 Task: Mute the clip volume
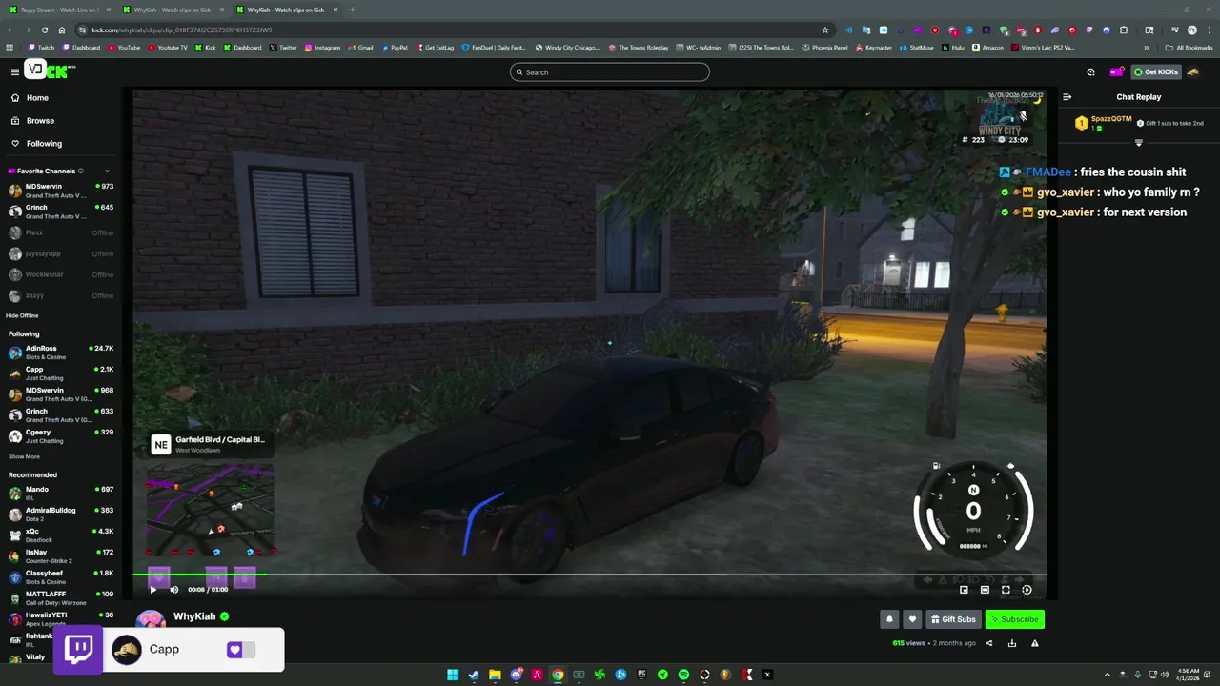[x=173, y=589]
